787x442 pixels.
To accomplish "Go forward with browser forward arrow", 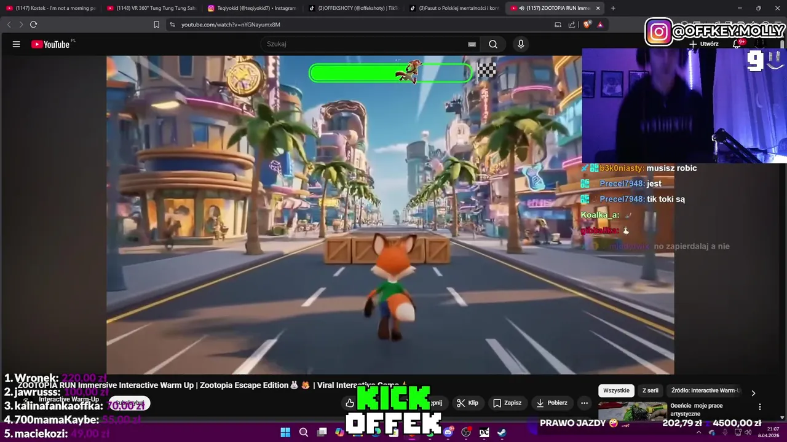I will [x=20, y=25].
